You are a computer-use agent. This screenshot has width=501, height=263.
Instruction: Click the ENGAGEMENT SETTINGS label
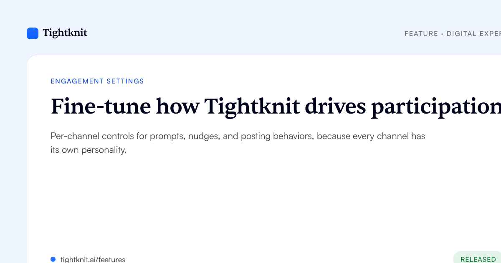click(x=97, y=81)
